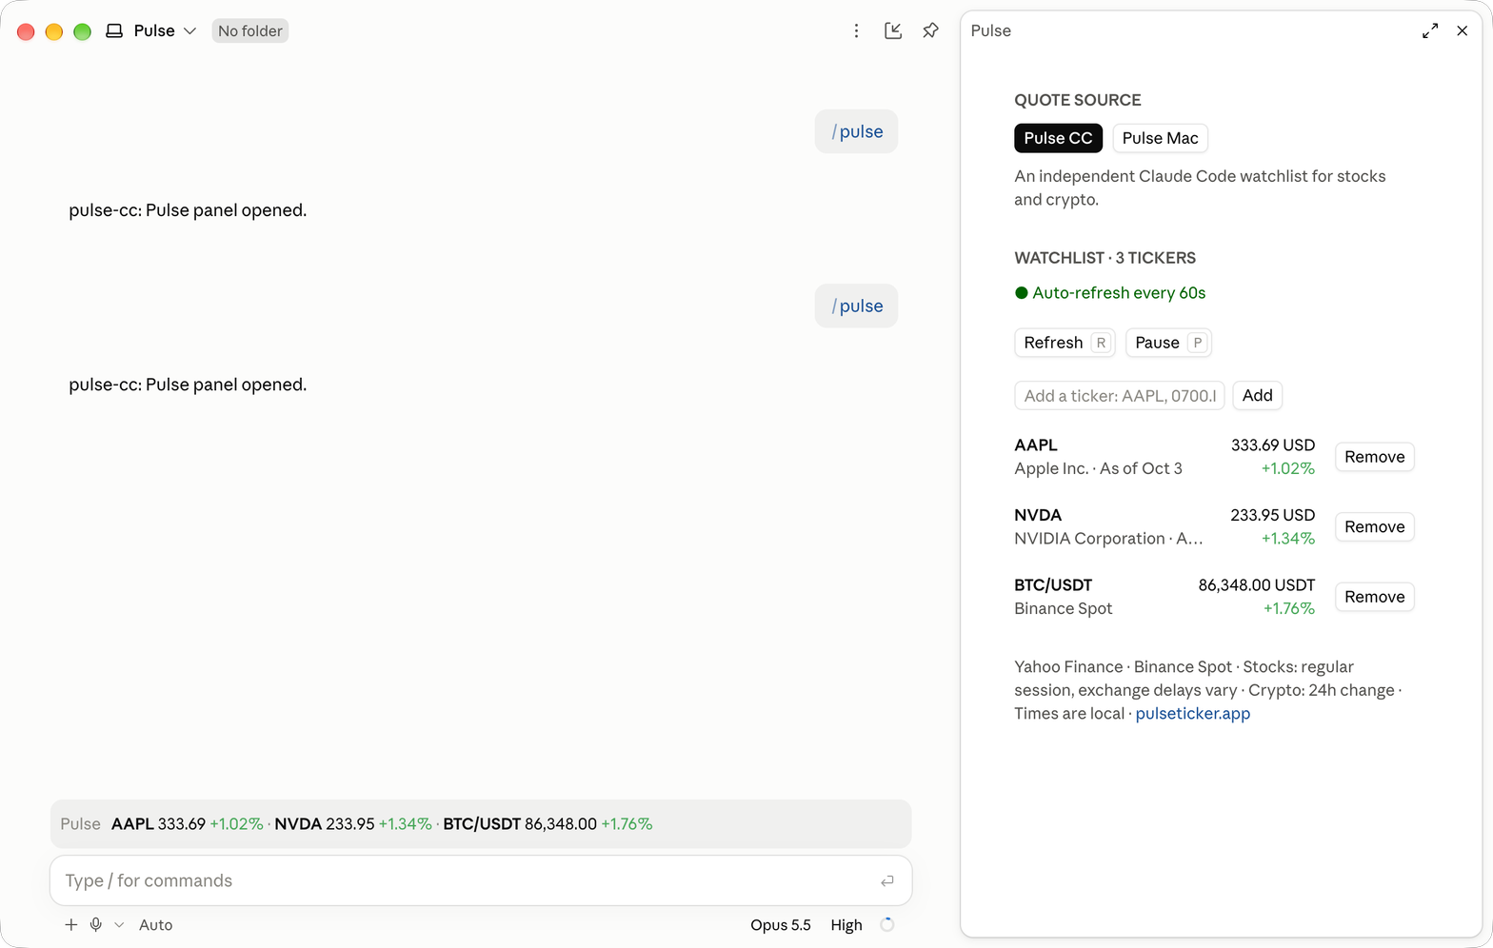The width and height of the screenshot is (1493, 948).
Task: Open the pulseticker.app link
Action: coord(1193,714)
